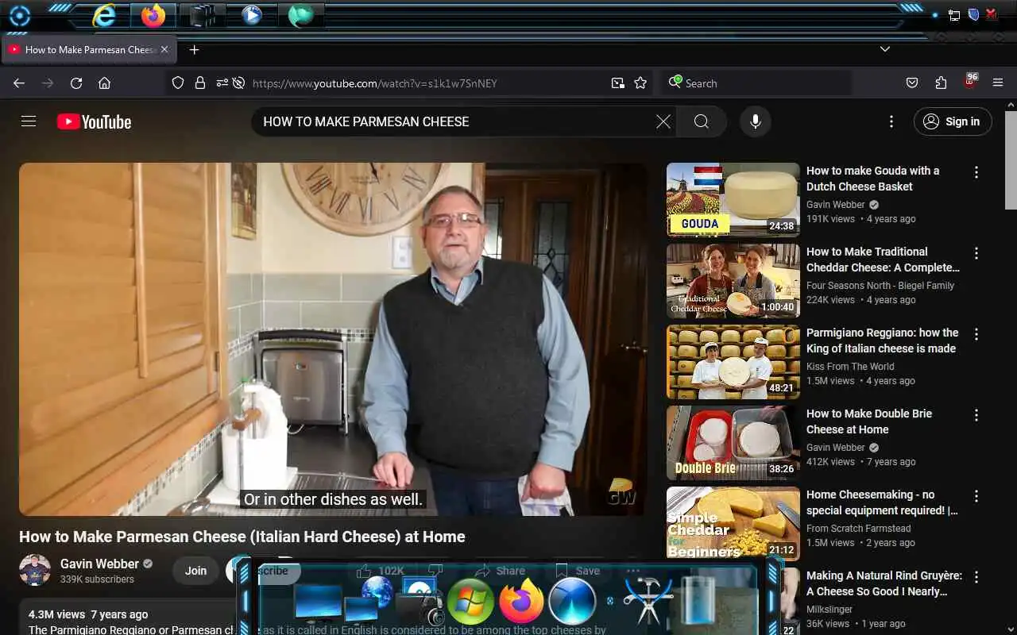The height and width of the screenshot is (635, 1017).
Task: Open the shield security tray icon
Action: [973, 15]
